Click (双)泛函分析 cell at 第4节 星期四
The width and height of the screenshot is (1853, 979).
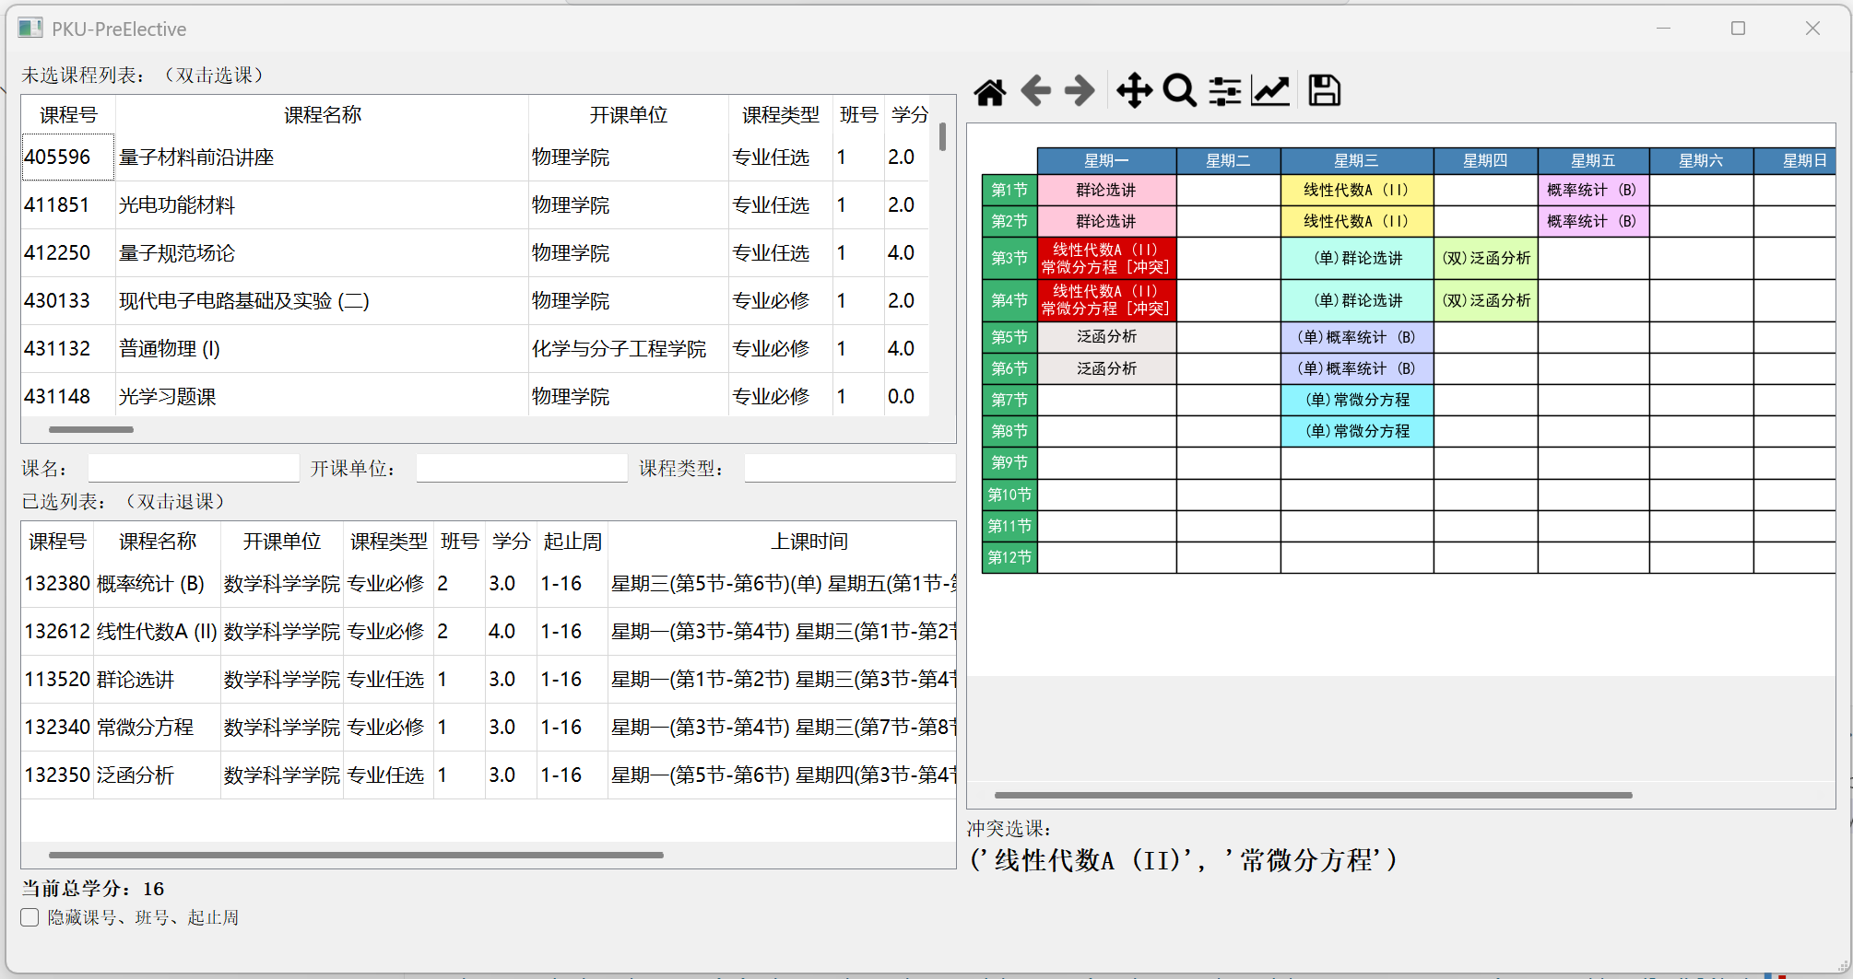coord(1486,300)
